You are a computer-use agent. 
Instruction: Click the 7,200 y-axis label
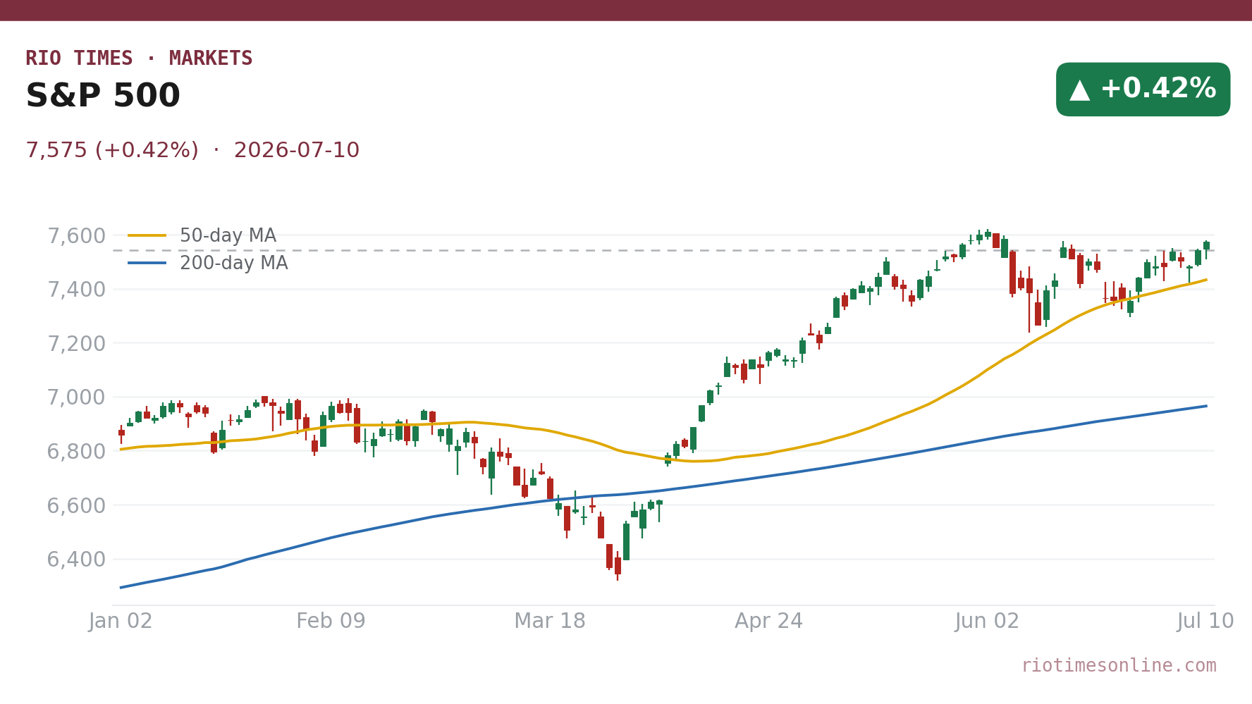tap(76, 344)
